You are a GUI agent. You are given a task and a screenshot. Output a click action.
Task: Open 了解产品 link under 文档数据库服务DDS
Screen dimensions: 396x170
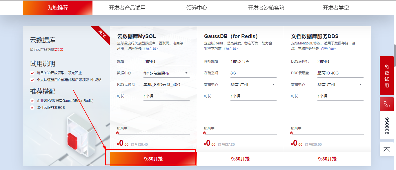[328, 48]
